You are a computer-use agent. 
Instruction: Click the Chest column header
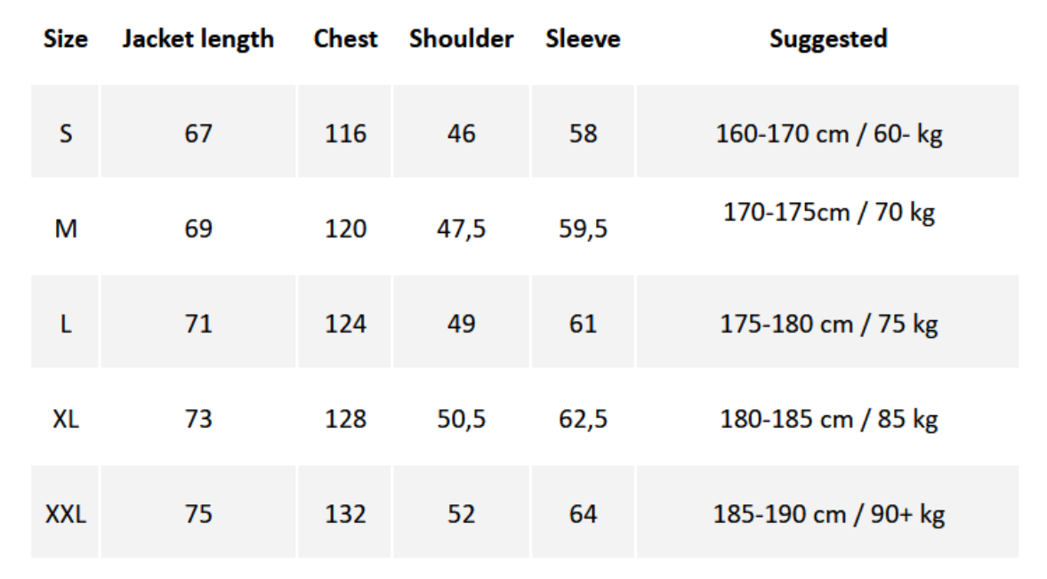[x=345, y=39]
